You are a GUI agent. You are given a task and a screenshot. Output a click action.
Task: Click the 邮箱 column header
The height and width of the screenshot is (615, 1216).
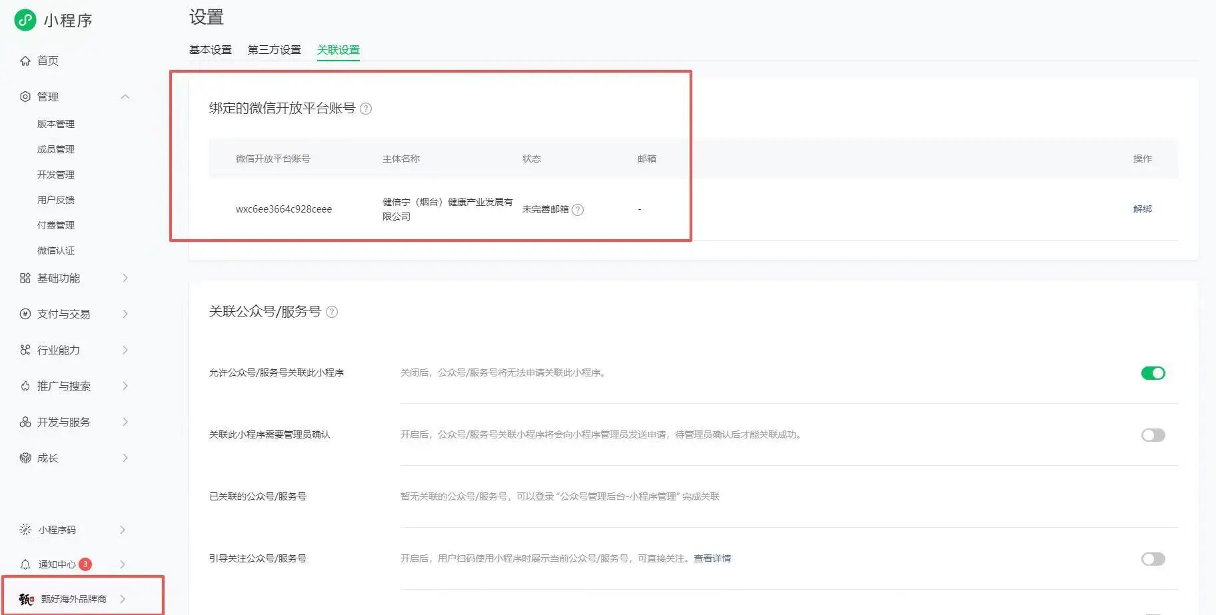647,159
